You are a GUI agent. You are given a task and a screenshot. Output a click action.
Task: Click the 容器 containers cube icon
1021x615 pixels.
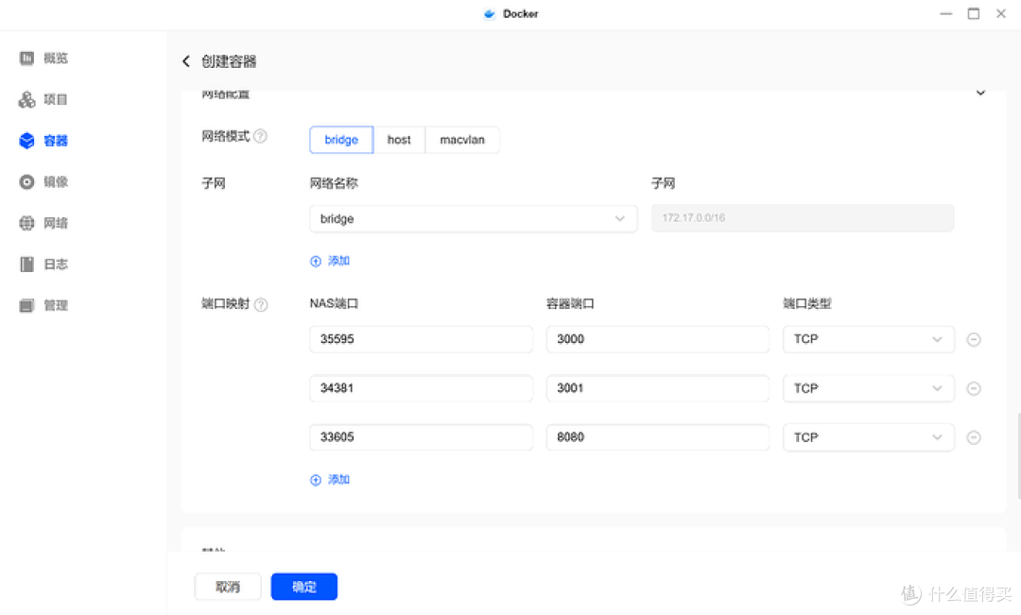(x=26, y=140)
